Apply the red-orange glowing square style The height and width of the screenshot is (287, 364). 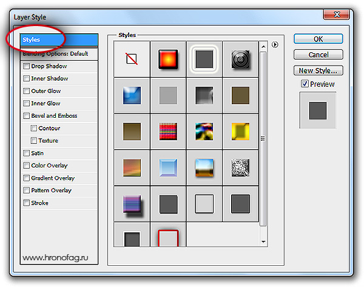pos(168,58)
